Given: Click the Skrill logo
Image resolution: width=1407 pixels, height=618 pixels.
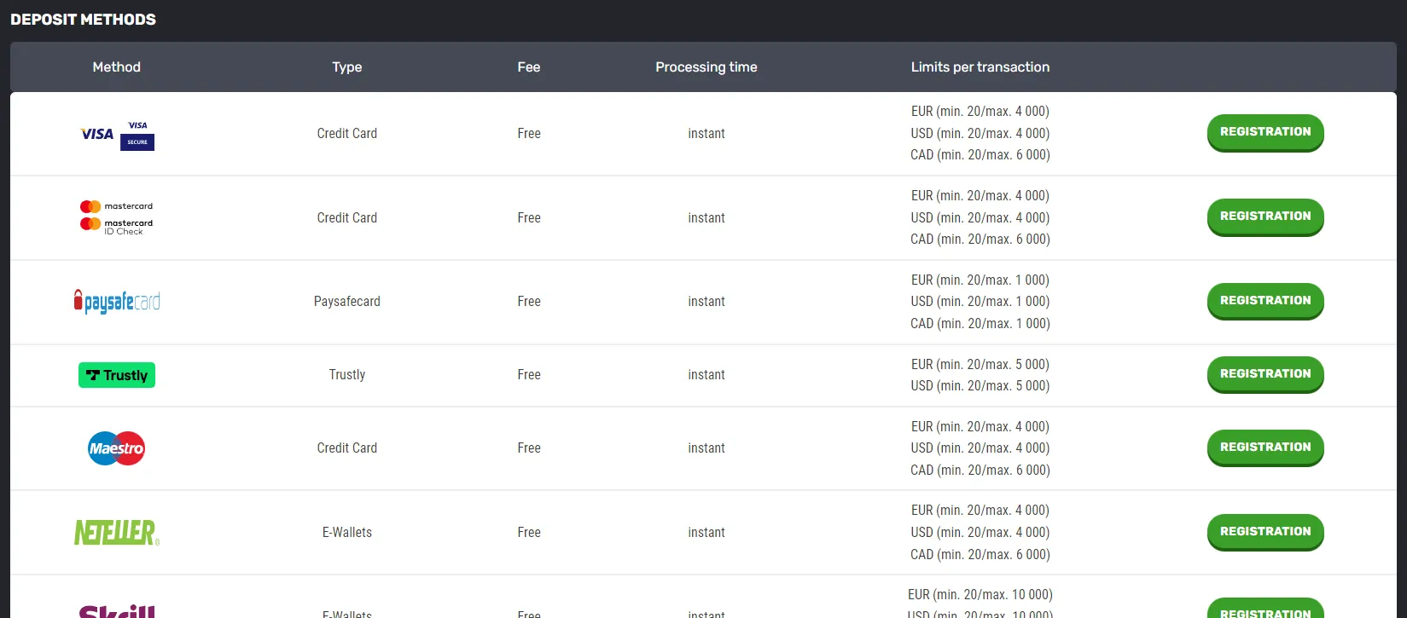Looking at the screenshot, I should tap(117, 610).
